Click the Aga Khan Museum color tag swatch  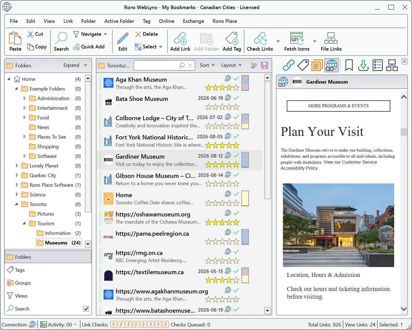coord(245,83)
